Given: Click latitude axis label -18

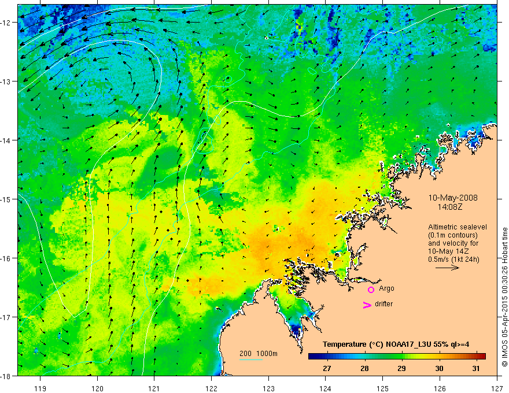Looking at the screenshot, I should 6,376.
